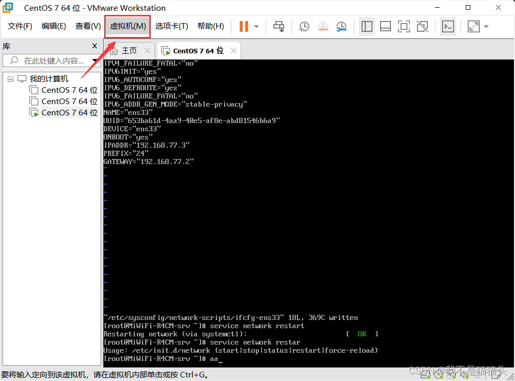Open the 查看(V) menu
This screenshot has height=381, width=515.
(x=88, y=26)
